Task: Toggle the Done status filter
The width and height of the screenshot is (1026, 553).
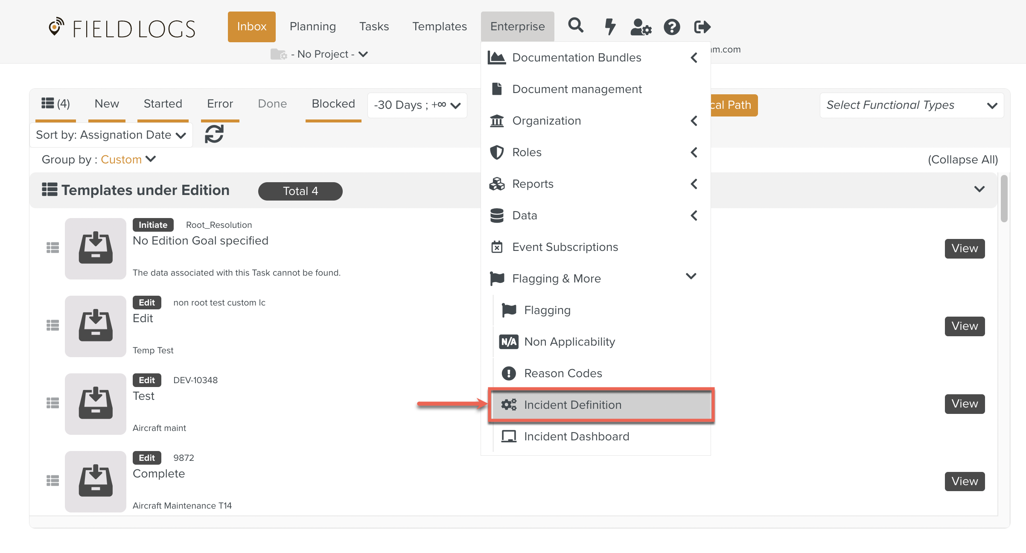Action: [272, 104]
